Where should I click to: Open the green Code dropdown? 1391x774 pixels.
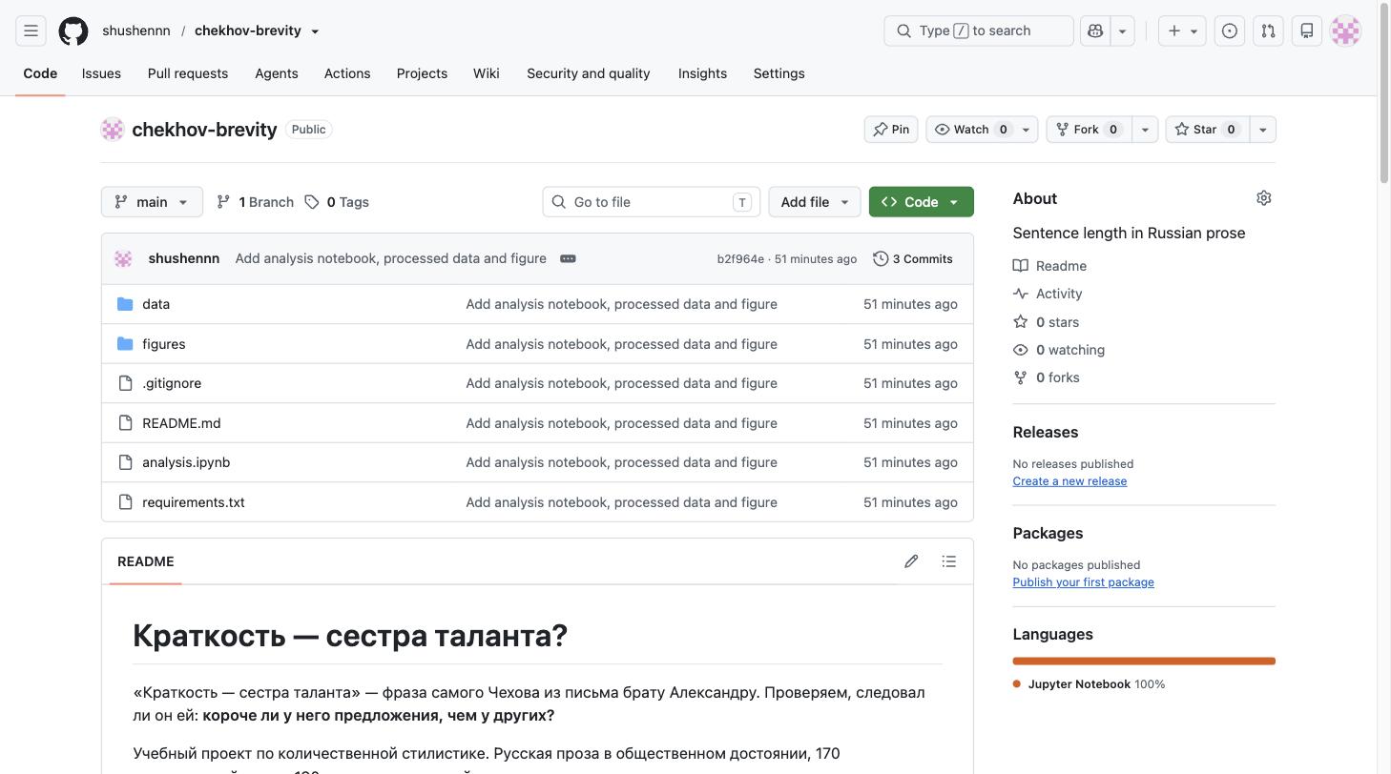(x=921, y=202)
